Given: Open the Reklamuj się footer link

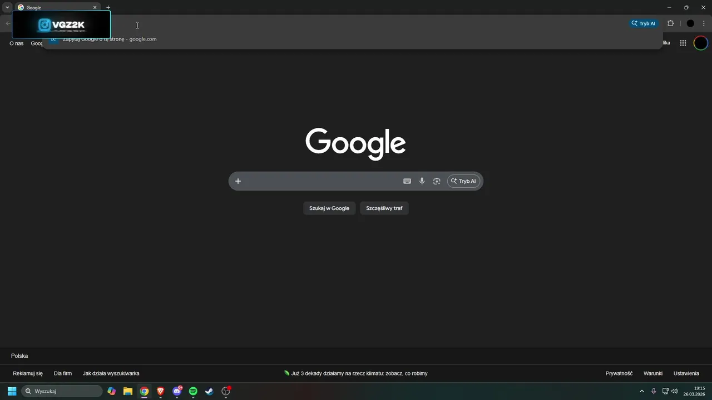Looking at the screenshot, I should tap(28, 373).
